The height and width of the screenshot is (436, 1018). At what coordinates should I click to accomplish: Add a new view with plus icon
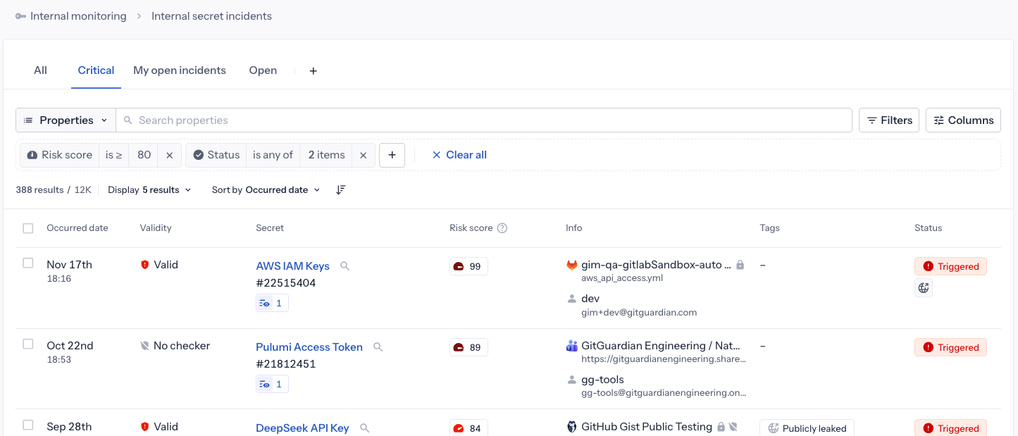click(x=314, y=71)
